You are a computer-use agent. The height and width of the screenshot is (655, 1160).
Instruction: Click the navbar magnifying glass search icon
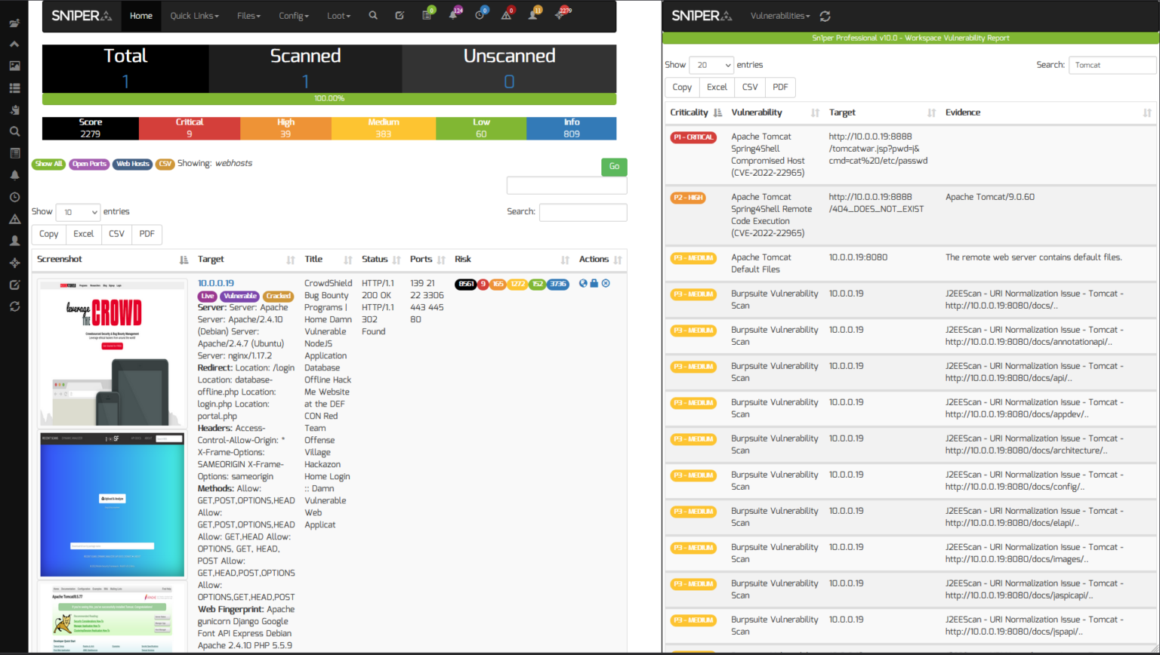click(x=373, y=16)
